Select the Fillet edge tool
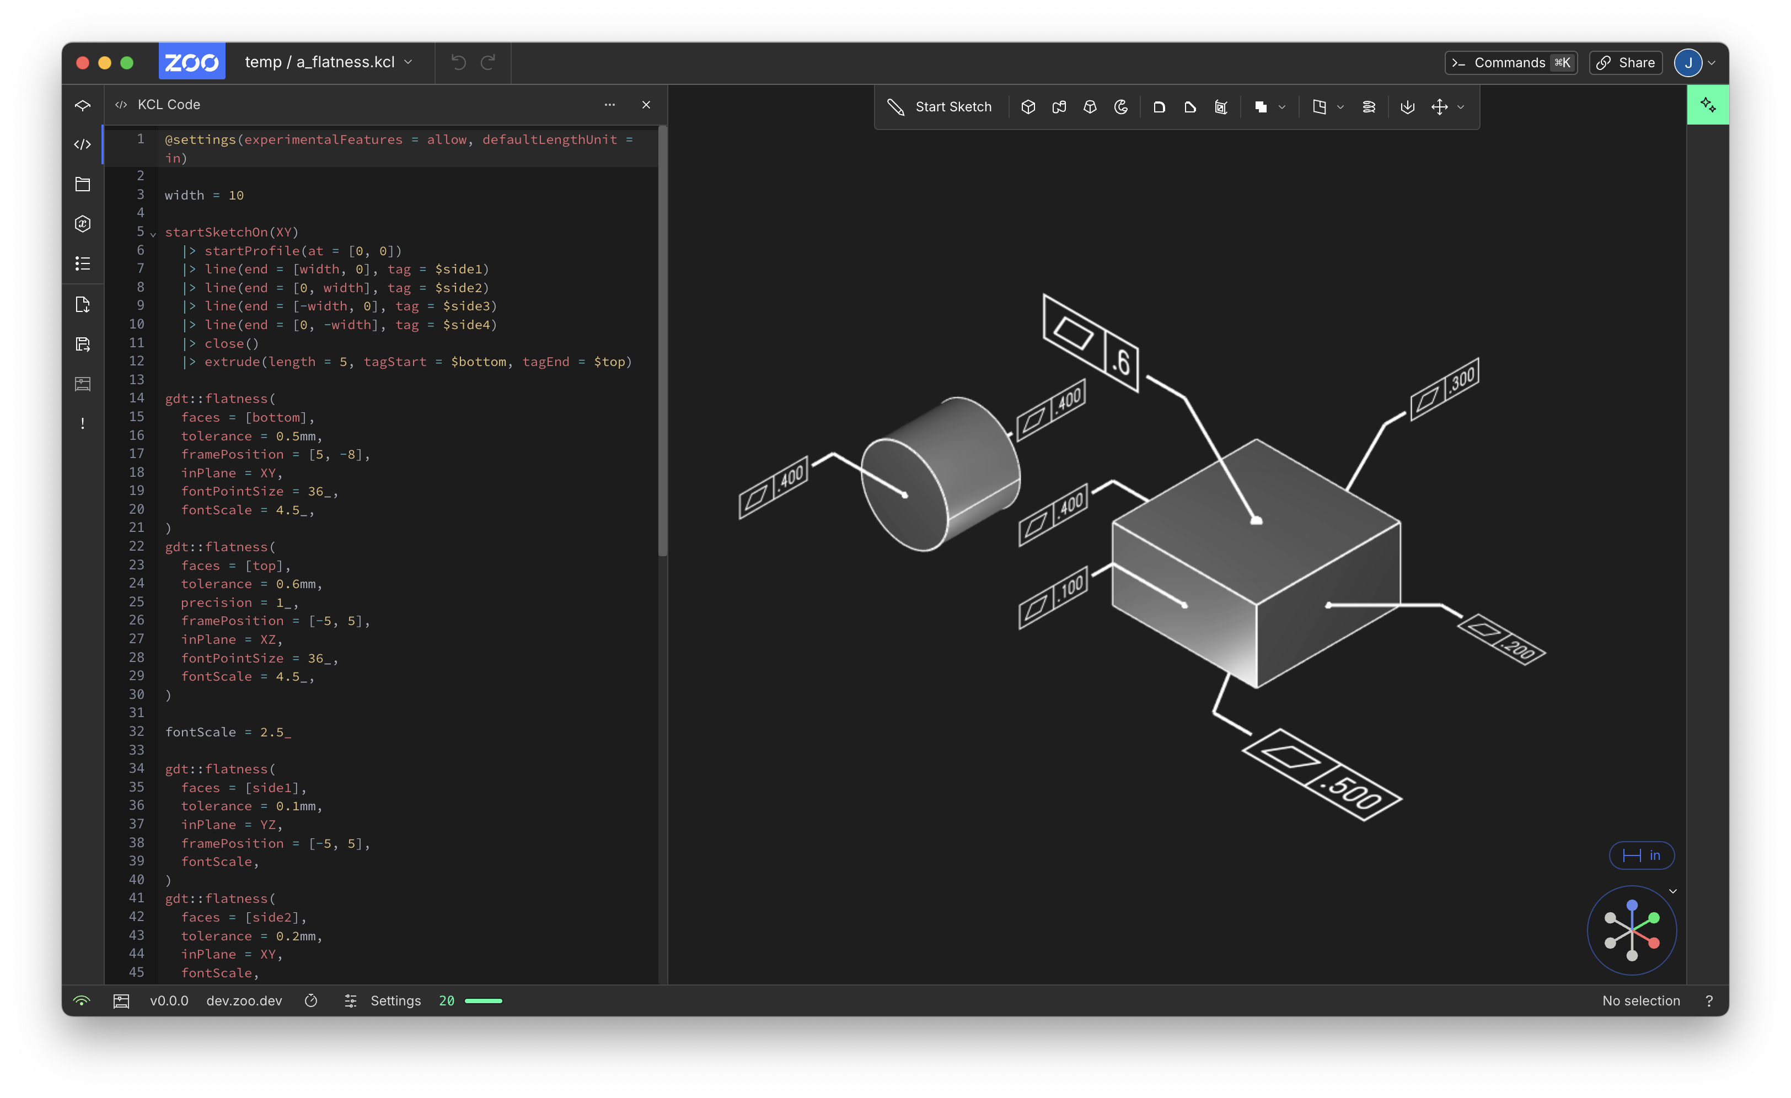The image size is (1791, 1098). click(x=1159, y=107)
